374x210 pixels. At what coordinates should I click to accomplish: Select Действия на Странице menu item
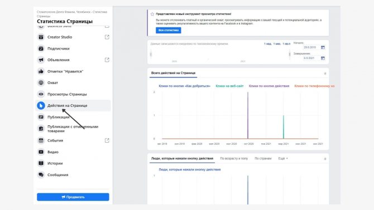click(73, 105)
